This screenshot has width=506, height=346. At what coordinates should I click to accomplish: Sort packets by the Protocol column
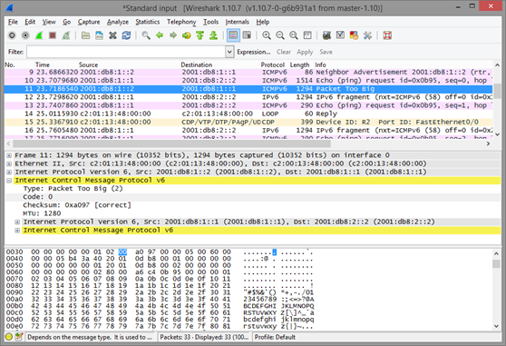(273, 64)
